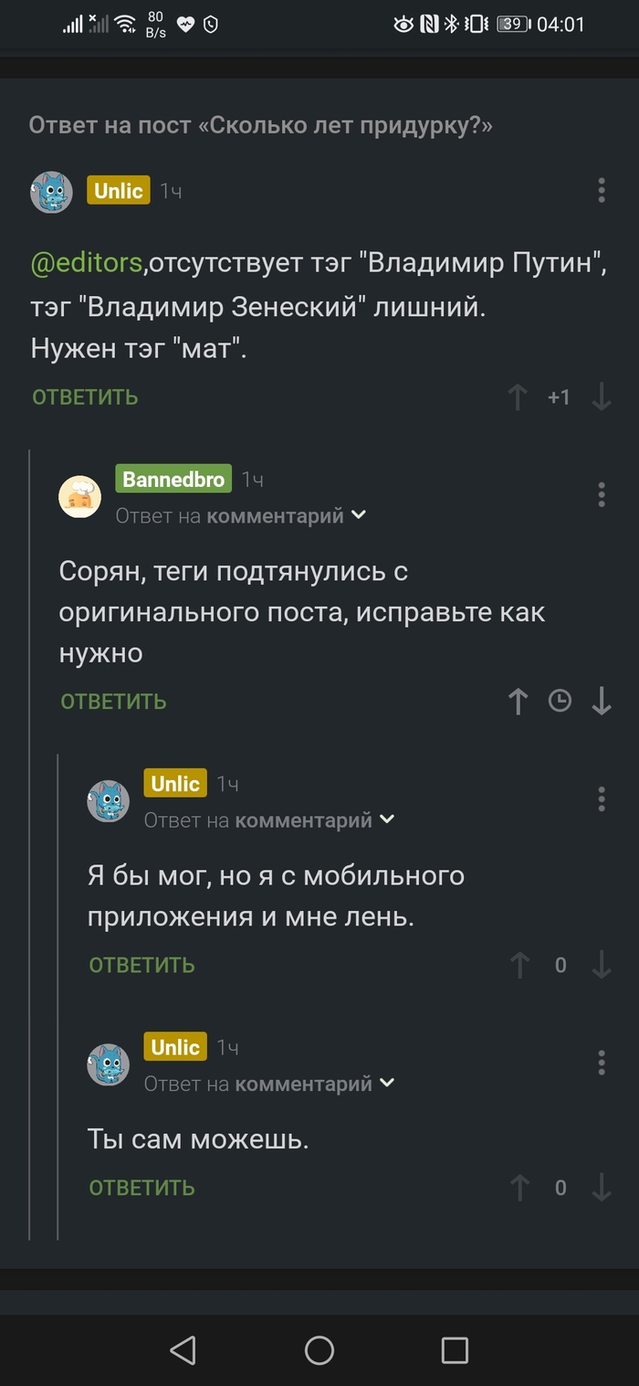Tap the Android home navigation button
639x1386 pixels.
[319, 1349]
